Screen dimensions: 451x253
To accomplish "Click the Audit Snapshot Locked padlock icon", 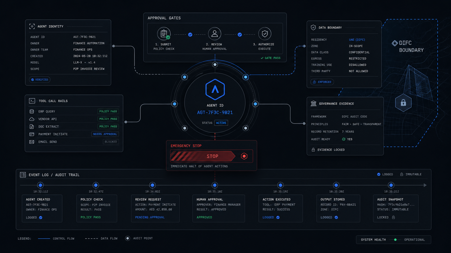I will 393,217.
